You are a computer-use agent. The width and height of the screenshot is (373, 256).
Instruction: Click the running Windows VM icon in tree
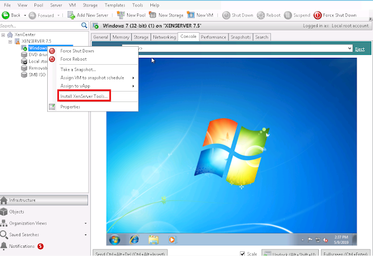[24, 48]
